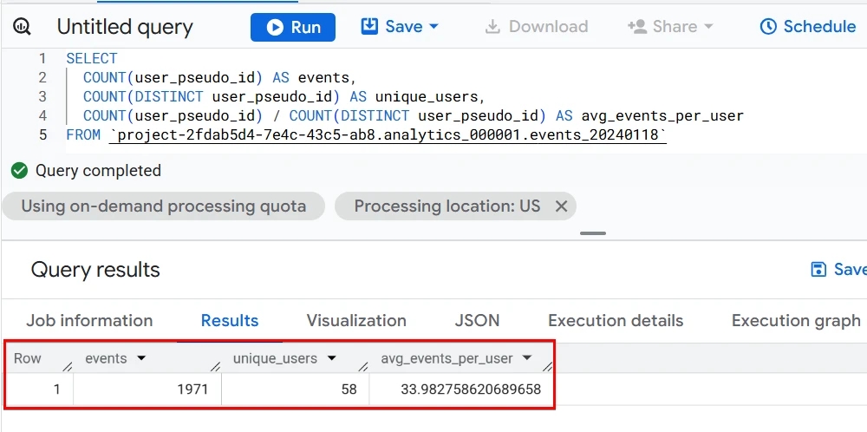867x432 pixels.
Task: Switch to the JSON tab
Action: [x=477, y=321]
